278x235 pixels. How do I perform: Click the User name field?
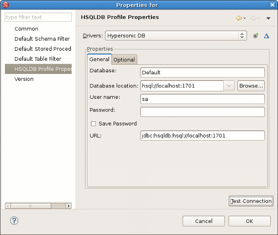click(203, 99)
